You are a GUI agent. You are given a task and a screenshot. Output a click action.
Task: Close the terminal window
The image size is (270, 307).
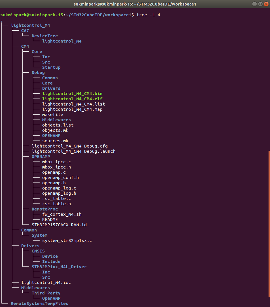click(266, 4)
